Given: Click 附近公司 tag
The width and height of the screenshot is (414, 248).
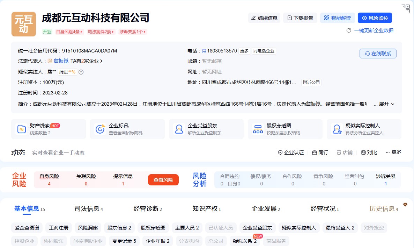Looking at the screenshot, I should 311,83.
